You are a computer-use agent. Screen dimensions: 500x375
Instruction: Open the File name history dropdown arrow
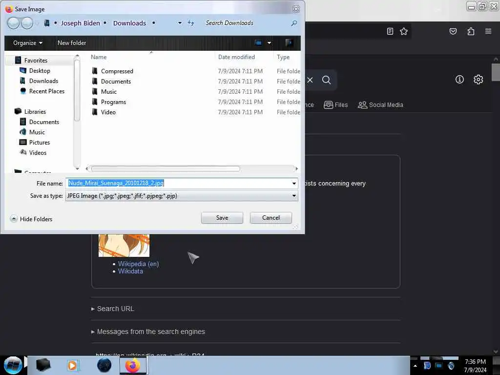pos(294,184)
